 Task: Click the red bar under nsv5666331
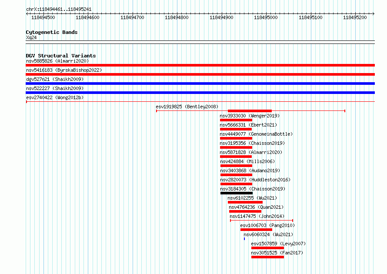(236, 129)
